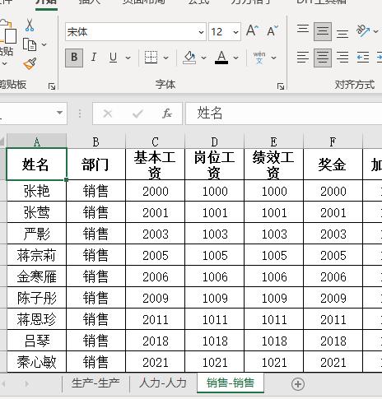Screen dimensions: 382x399
Task: Click the Decrease Font Size icon
Action: 273,30
